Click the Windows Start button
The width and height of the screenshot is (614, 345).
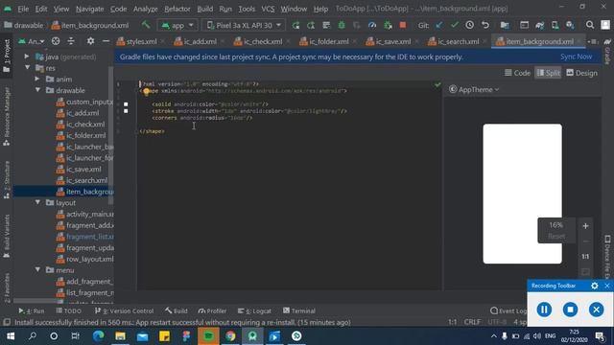11,336
